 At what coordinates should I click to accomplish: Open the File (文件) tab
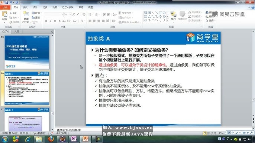coord(5,7)
